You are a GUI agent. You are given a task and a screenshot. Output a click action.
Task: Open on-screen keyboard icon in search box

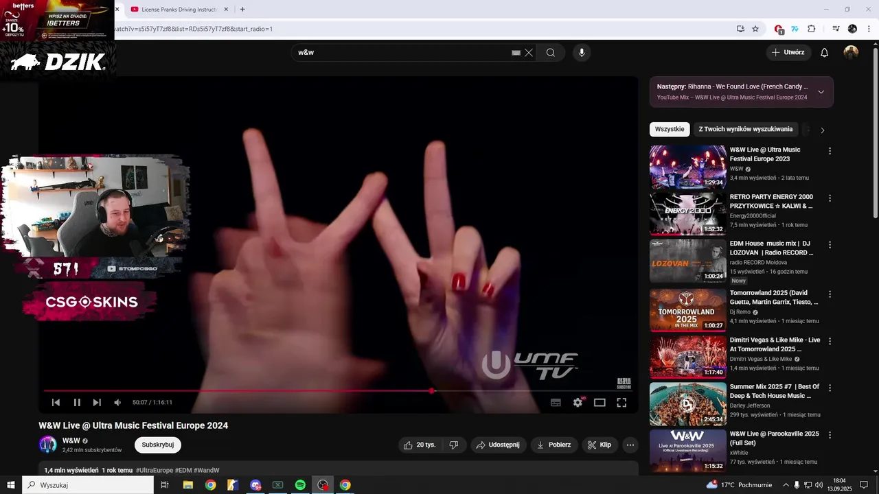click(x=516, y=53)
